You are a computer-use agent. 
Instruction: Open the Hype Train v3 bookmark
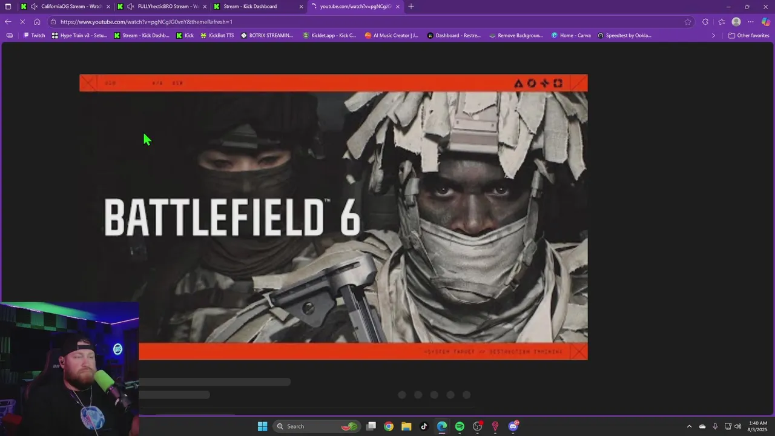[79, 36]
